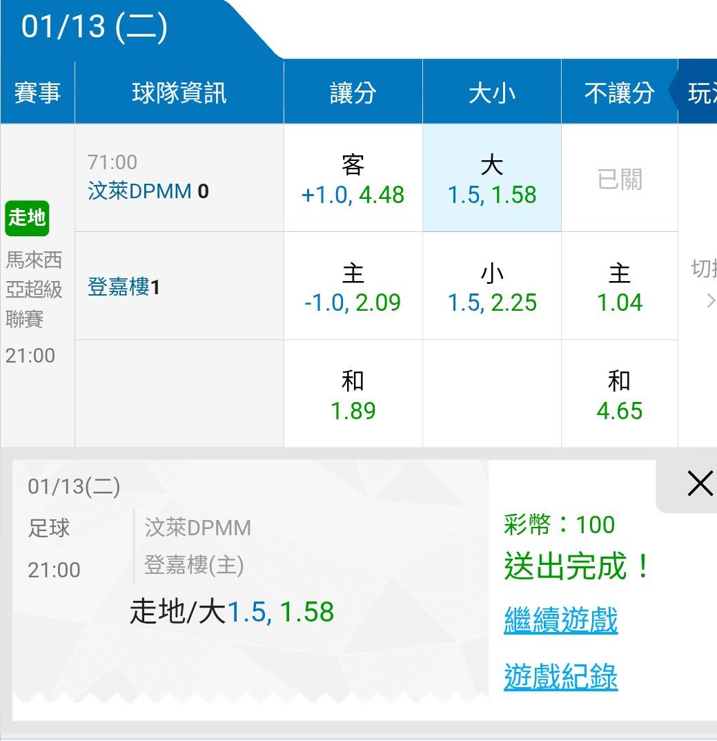717x741 pixels.
Task: Pick 客 +1.0 handicap odds
Action: click(x=353, y=179)
